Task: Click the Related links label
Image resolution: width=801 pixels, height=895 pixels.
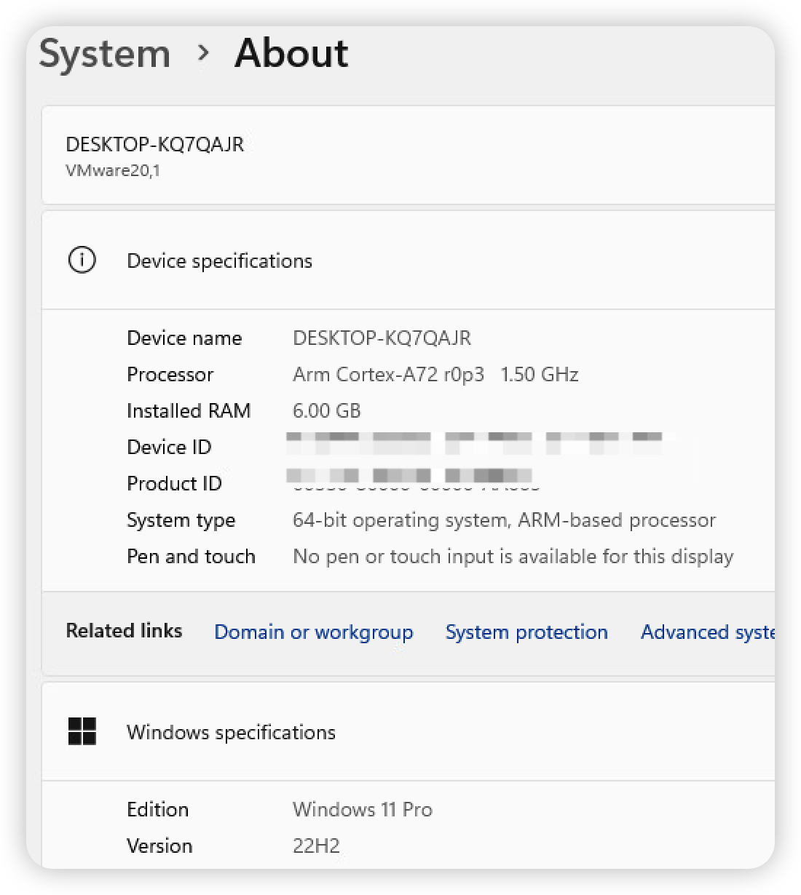Action: [x=124, y=630]
